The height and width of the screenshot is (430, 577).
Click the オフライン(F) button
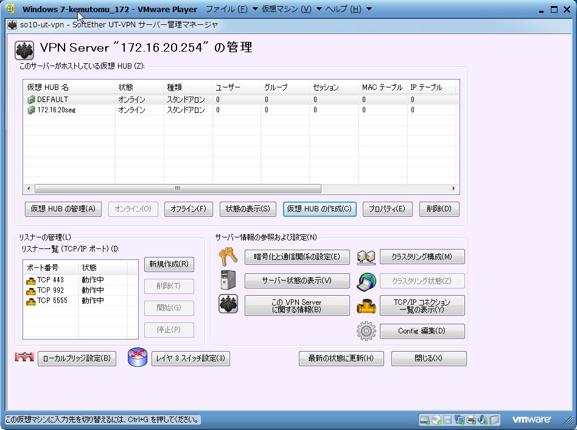pyautogui.click(x=189, y=209)
